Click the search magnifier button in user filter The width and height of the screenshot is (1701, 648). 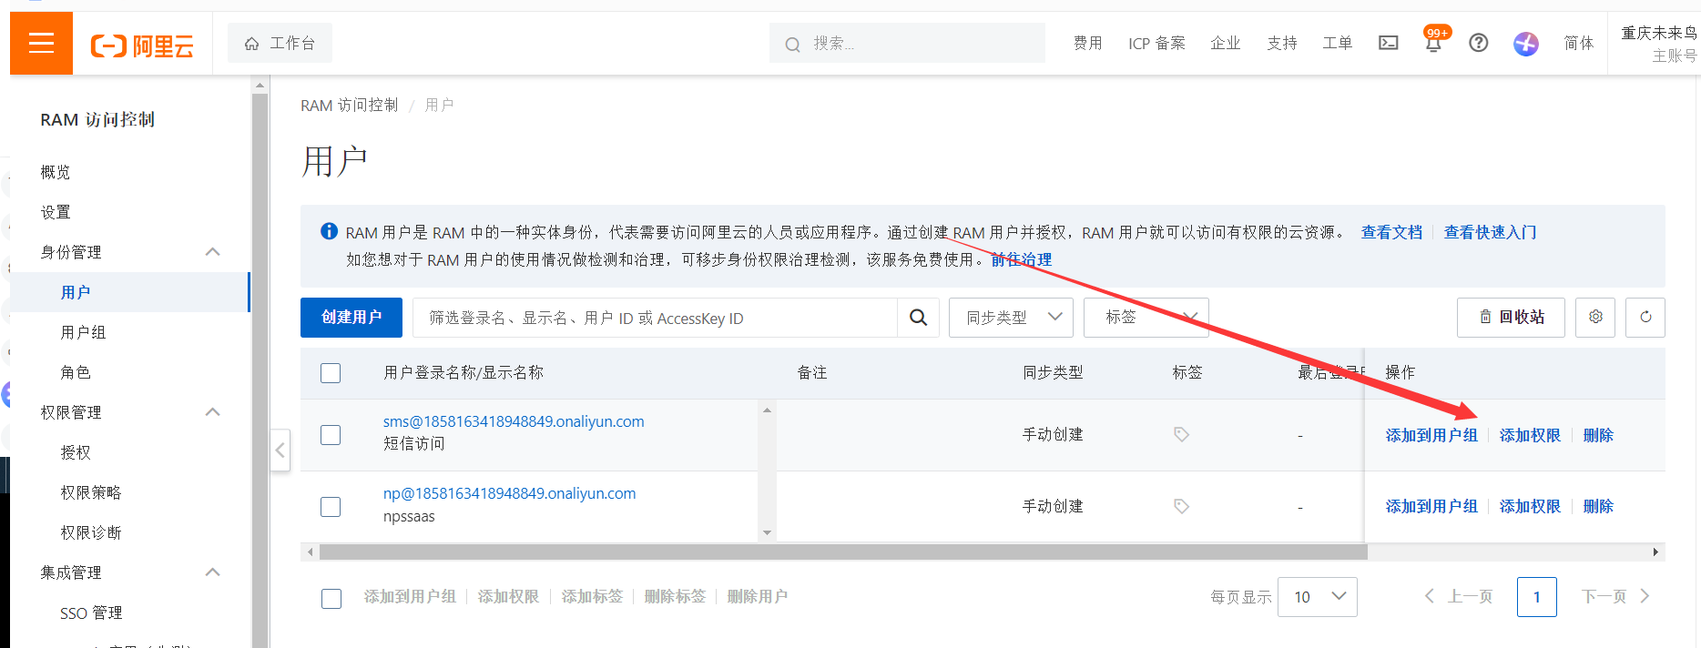pos(918,318)
